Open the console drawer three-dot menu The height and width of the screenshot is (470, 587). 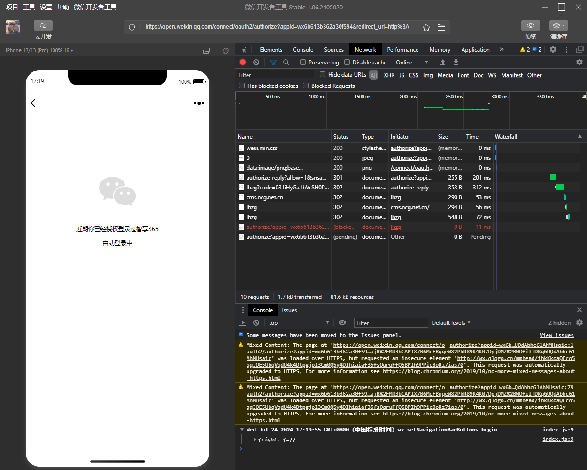point(243,310)
